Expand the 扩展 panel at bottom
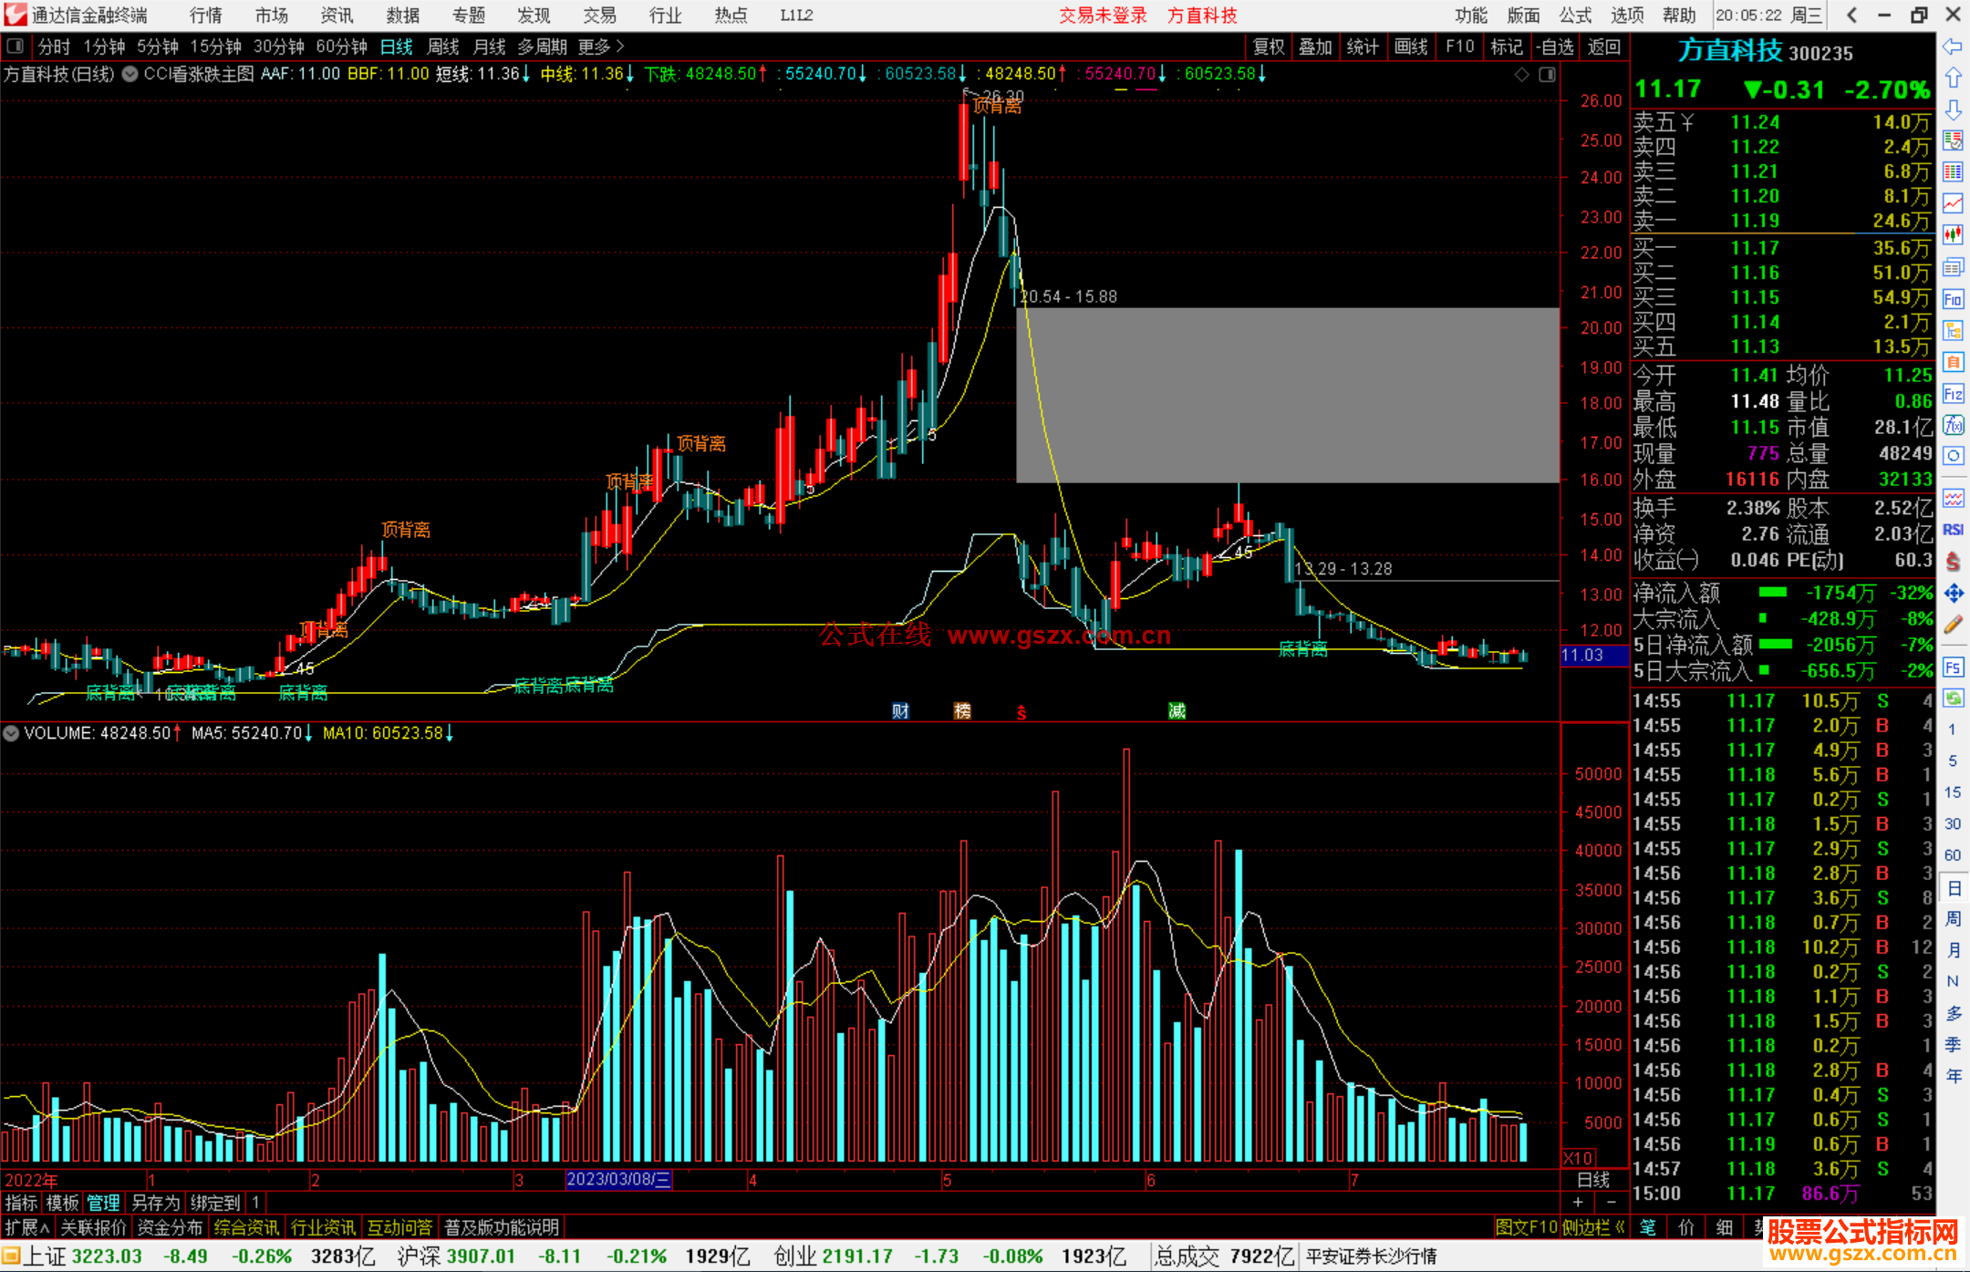Image resolution: width=1970 pixels, height=1272 pixels. 26,1227
